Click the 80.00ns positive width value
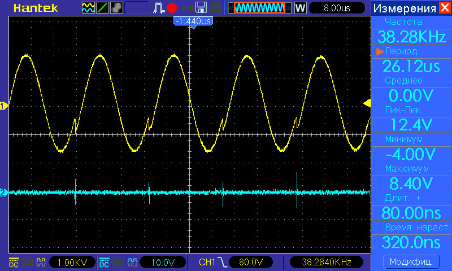The width and height of the screenshot is (452, 271). click(x=411, y=213)
